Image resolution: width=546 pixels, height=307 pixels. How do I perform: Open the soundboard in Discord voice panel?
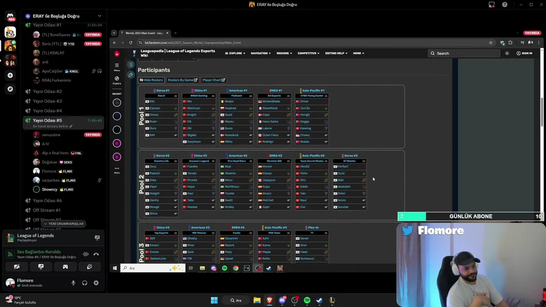[90, 266]
